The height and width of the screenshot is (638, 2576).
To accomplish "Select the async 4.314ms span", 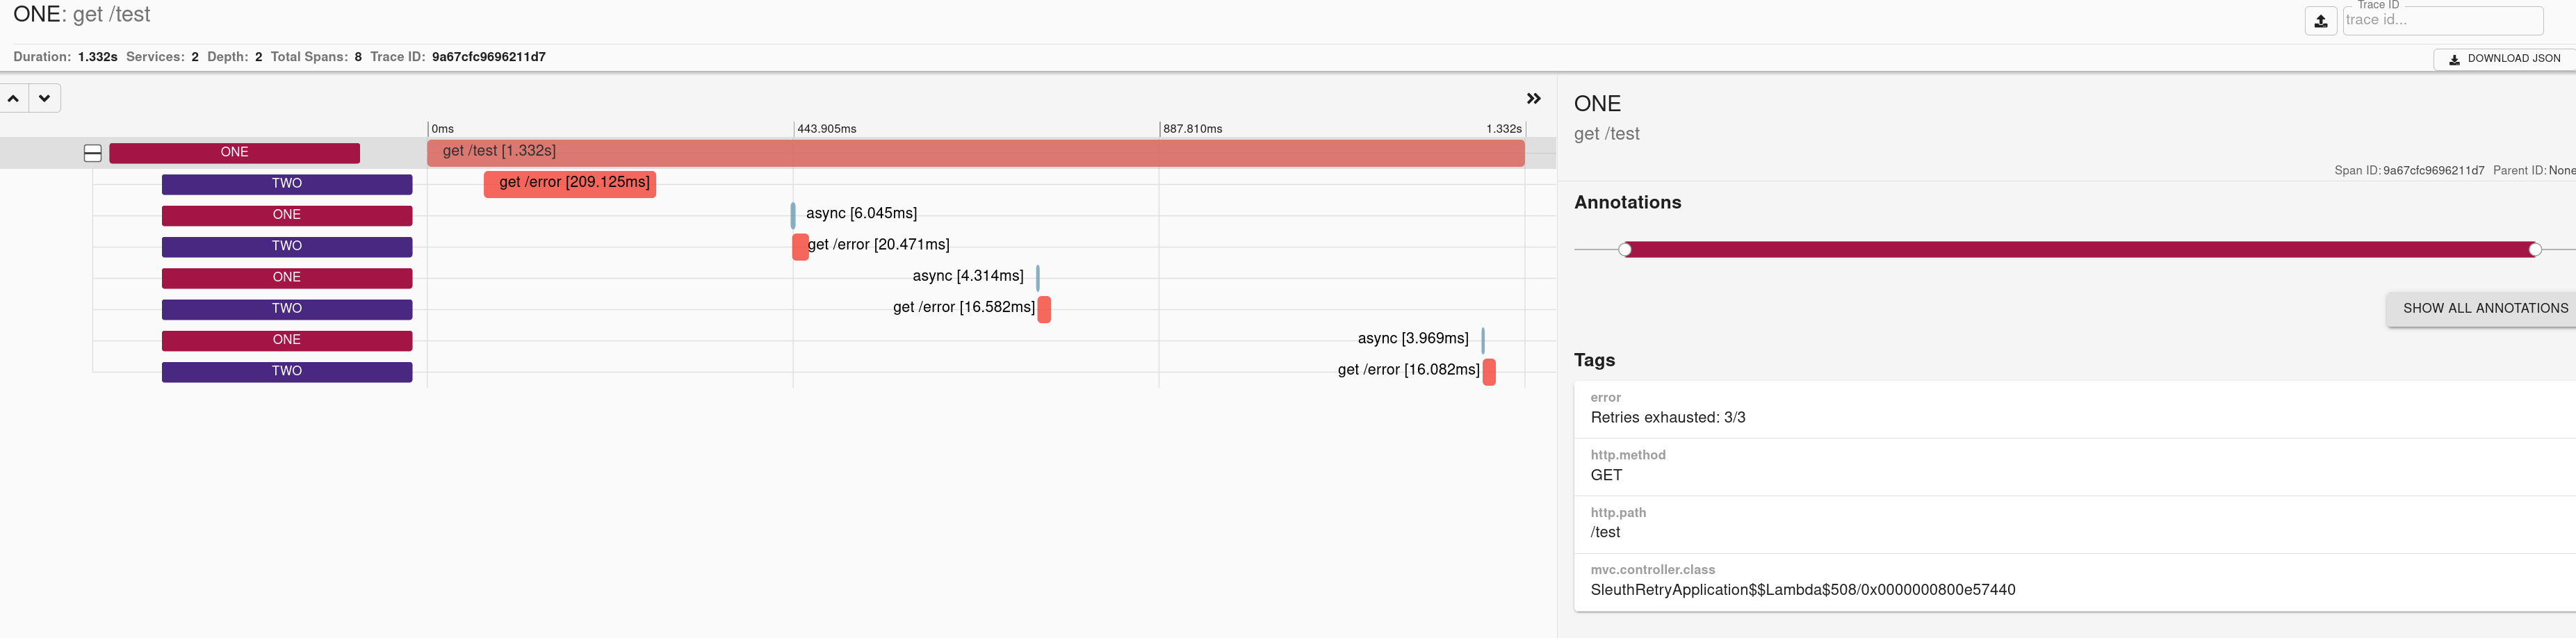I will (x=1038, y=277).
